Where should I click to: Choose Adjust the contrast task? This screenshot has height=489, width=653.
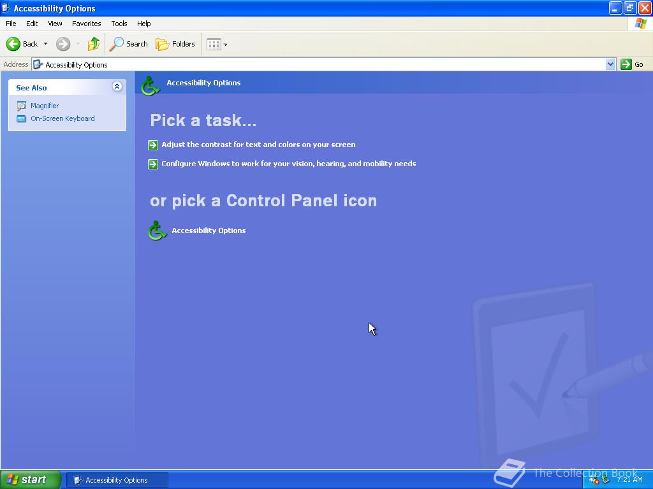click(x=258, y=145)
